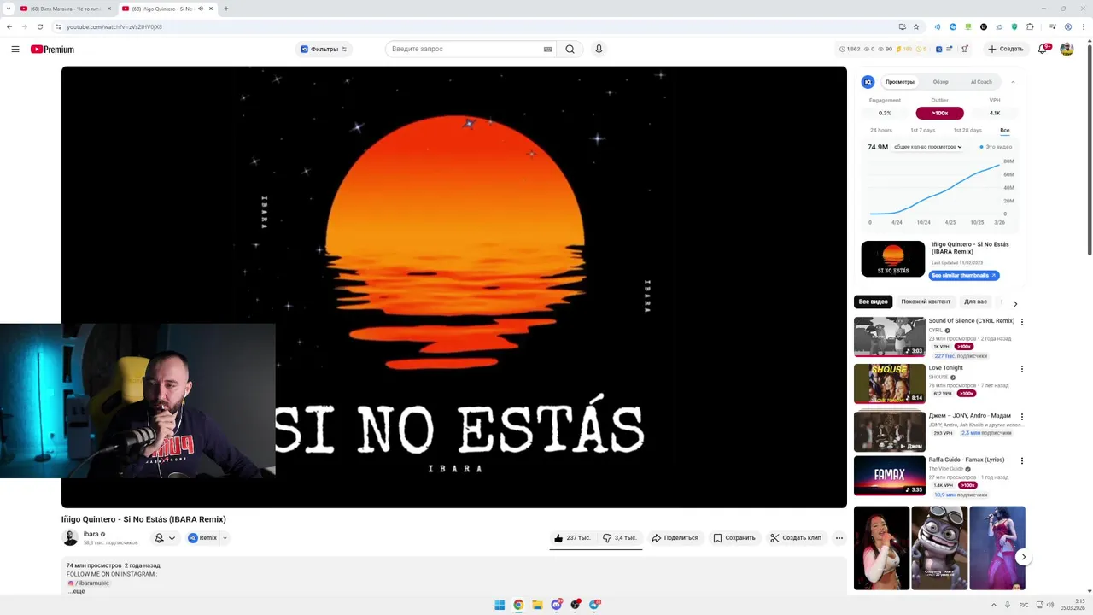Like the video with thumbs up
Screen dimensions: 1093x615
click(572, 538)
